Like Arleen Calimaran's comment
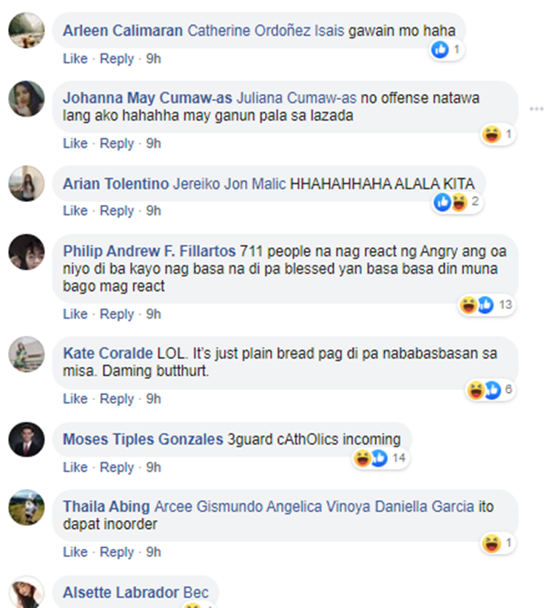This screenshot has width=555, height=608. point(75,59)
